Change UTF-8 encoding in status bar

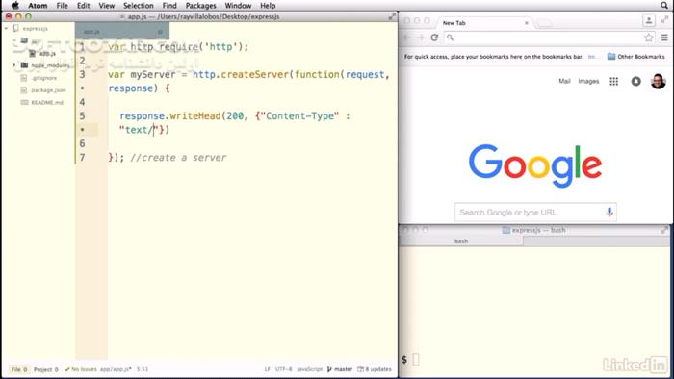[284, 369]
